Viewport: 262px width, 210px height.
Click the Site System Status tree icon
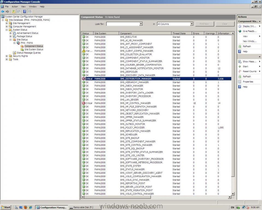pos(22,49)
